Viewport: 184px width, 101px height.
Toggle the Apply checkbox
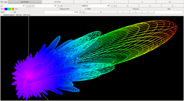point(86,9)
